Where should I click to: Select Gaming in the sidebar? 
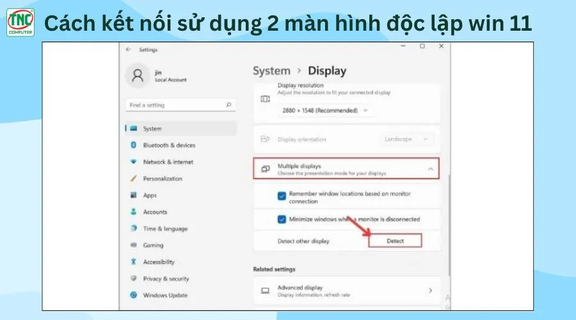180,244
